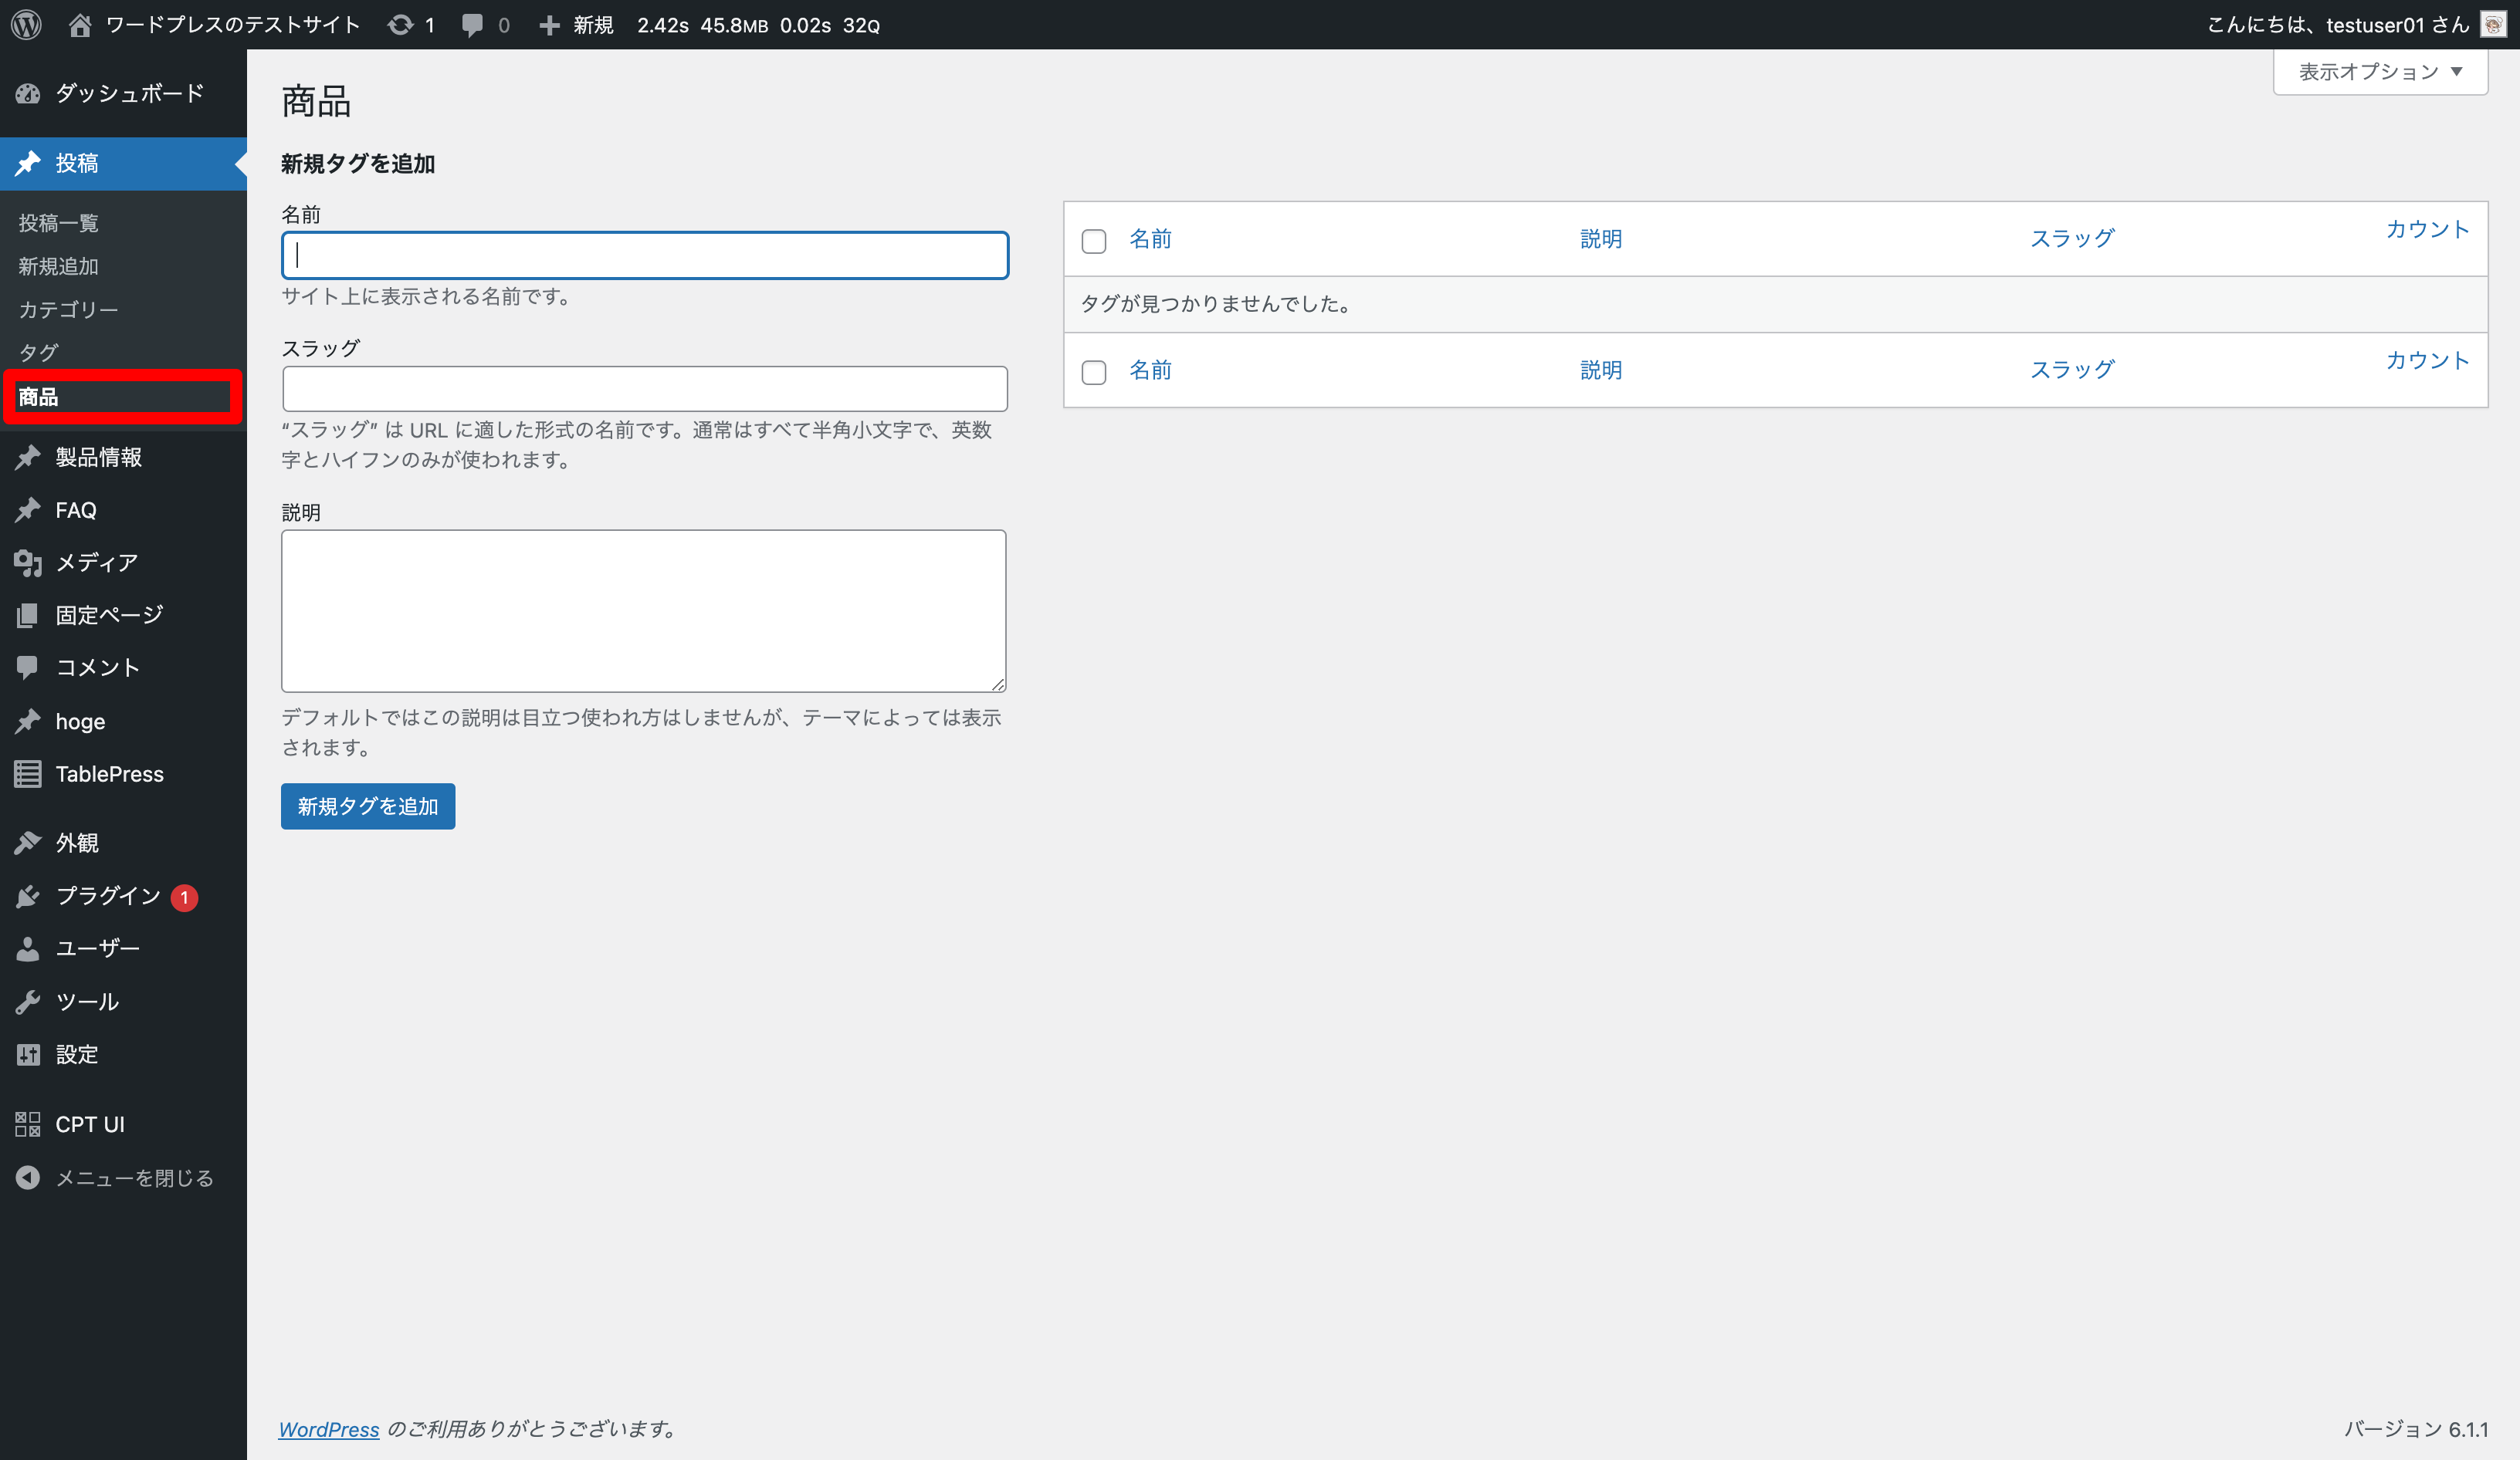Open カテゴリー submenu item
This screenshot has height=1460, width=2520.
click(x=68, y=309)
